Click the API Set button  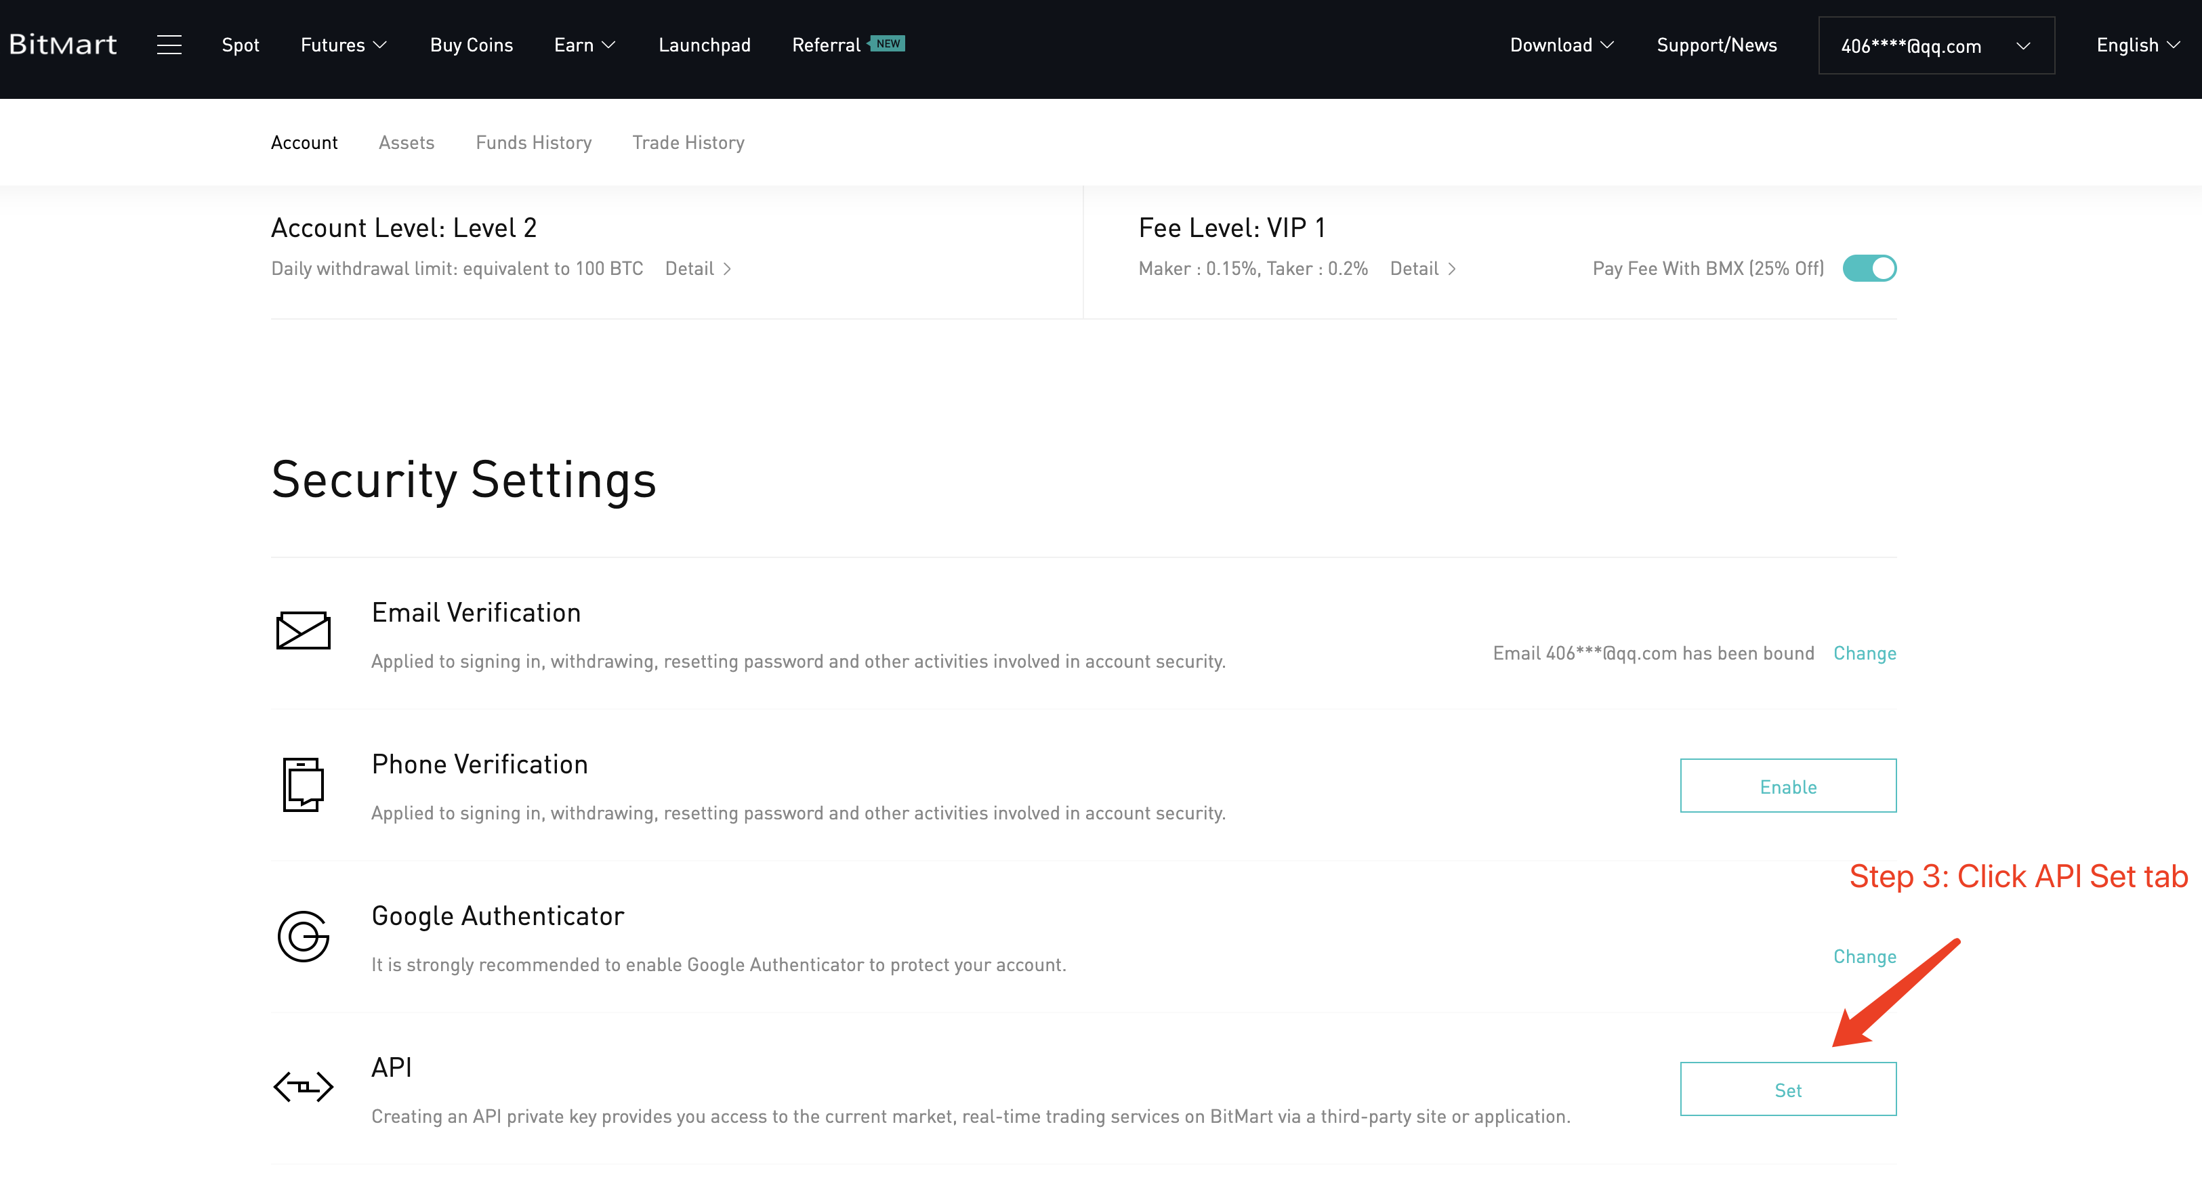1788,1089
